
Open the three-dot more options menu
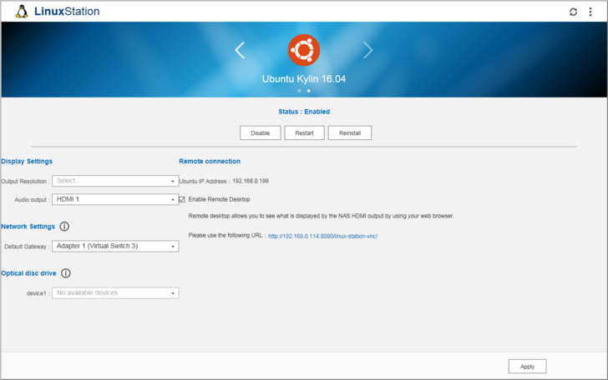pyautogui.click(x=590, y=12)
